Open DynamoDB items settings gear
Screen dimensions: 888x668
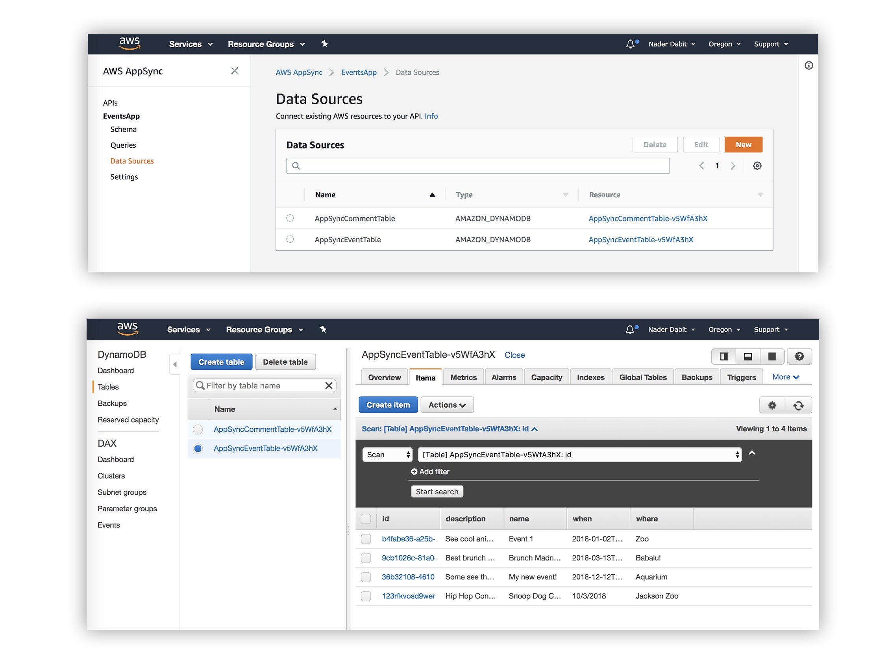772,405
